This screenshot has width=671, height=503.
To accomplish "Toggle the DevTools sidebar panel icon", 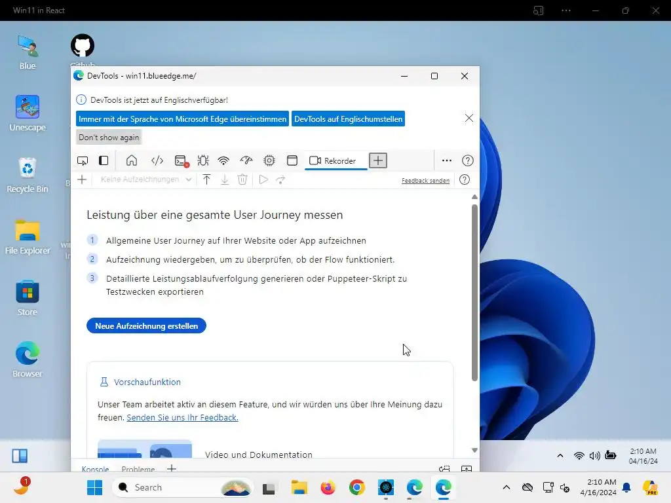I will pyautogui.click(x=104, y=161).
